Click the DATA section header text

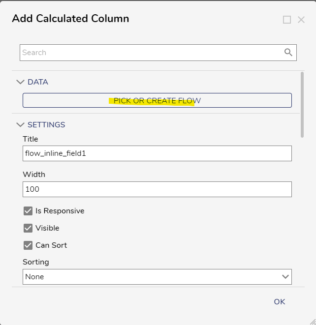38,82
